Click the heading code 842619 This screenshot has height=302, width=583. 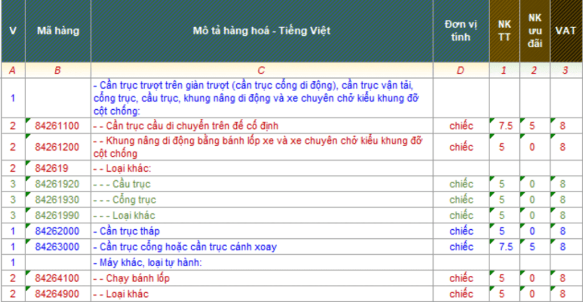tap(52, 168)
